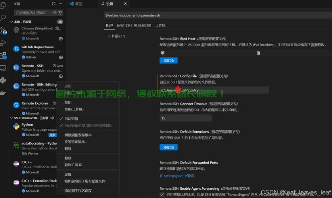332x198 pixels.
Task: Refresh the extensions list
Action: tap(54, 4)
